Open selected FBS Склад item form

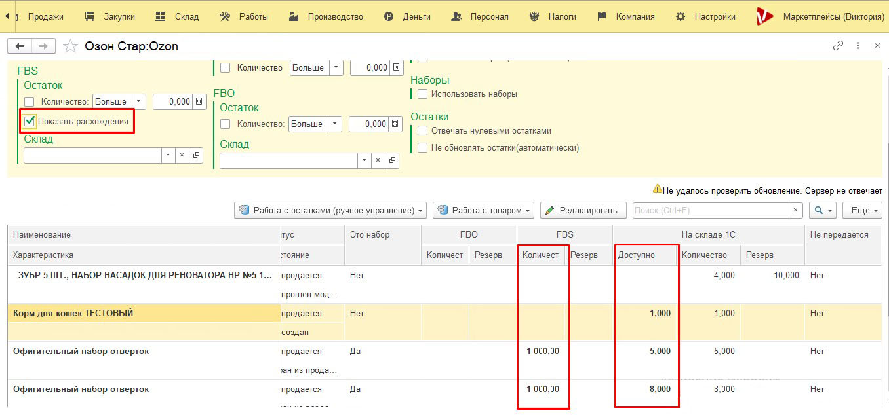click(196, 155)
